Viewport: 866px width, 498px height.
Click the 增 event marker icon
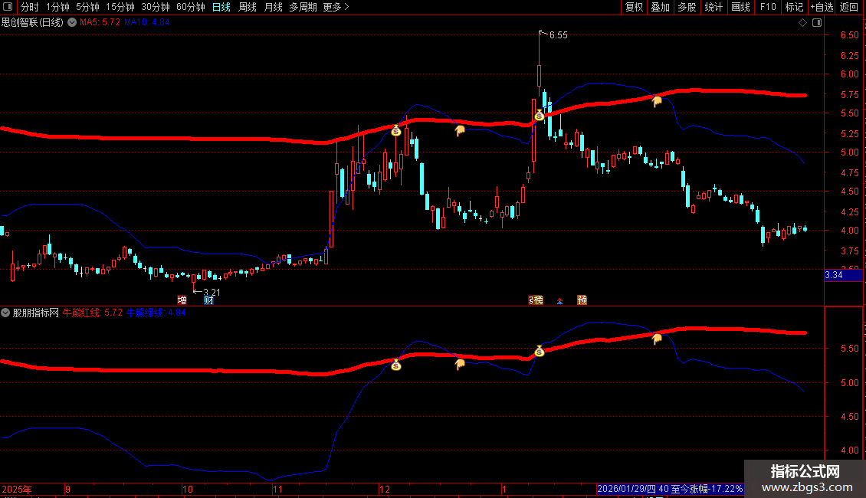182,300
